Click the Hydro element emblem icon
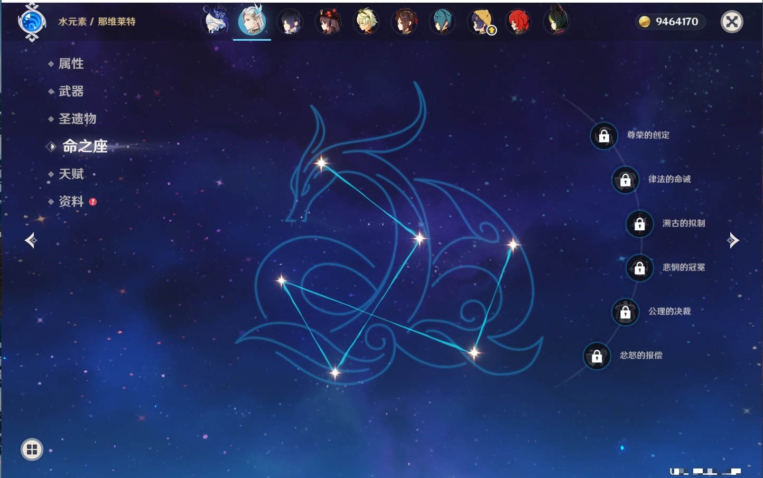The height and width of the screenshot is (478, 763). pos(32,22)
